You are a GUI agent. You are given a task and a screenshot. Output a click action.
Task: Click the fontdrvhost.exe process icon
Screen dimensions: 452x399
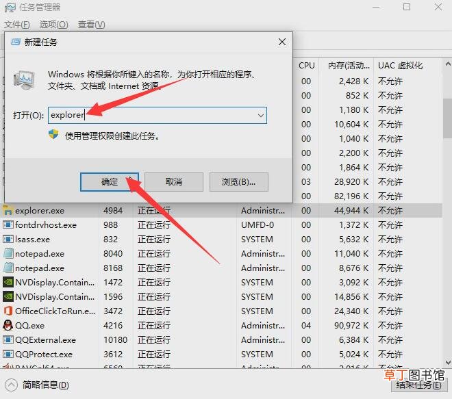[x=8, y=225]
